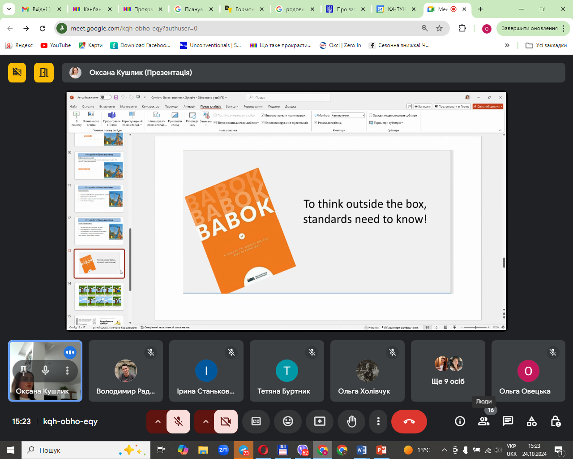Image resolution: width=573 pixels, height=459 pixels.
Task: Click the yellow layout icon next to it
Action: coord(44,73)
